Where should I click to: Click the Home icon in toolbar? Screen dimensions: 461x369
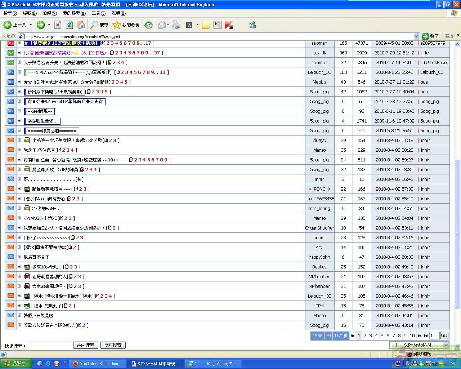tap(81, 25)
